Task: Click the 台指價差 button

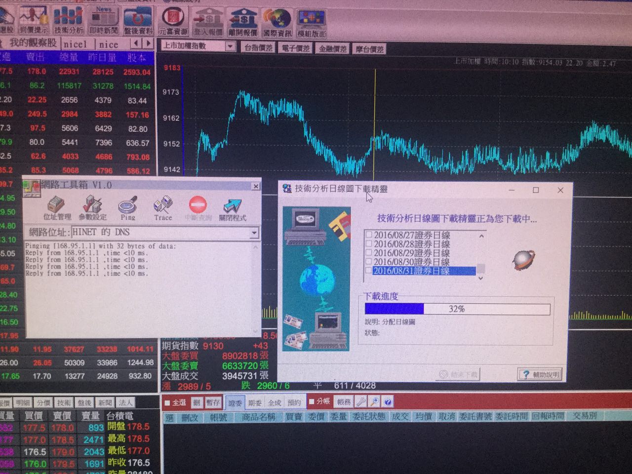Action: [x=258, y=48]
